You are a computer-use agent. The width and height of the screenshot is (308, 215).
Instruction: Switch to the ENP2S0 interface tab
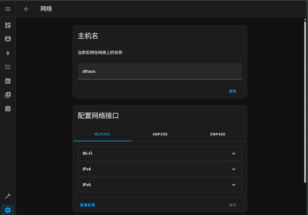tap(160, 134)
